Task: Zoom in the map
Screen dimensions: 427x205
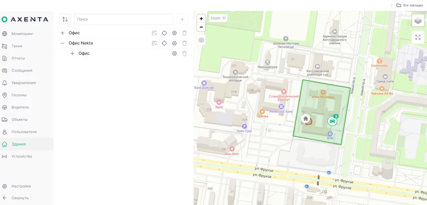Action: (x=201, y=19)
